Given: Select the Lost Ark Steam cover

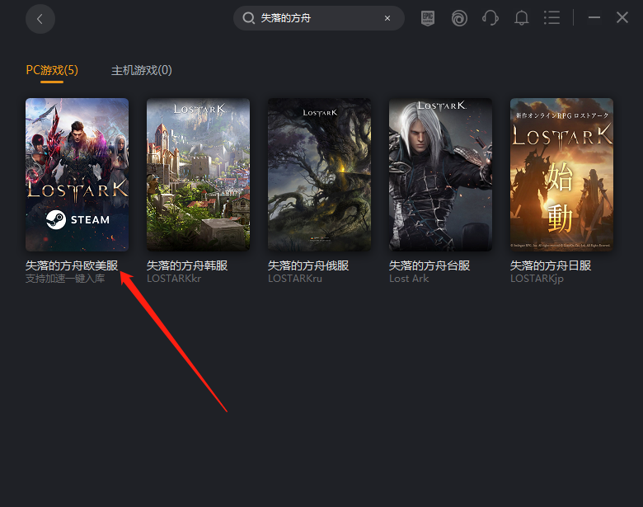Looking at the screenshot, I should [x=77, y=175].
